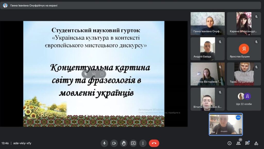Click Ярослав Бушин's avatar tile
The image size is (264, 149).
(x=244, y=49)
